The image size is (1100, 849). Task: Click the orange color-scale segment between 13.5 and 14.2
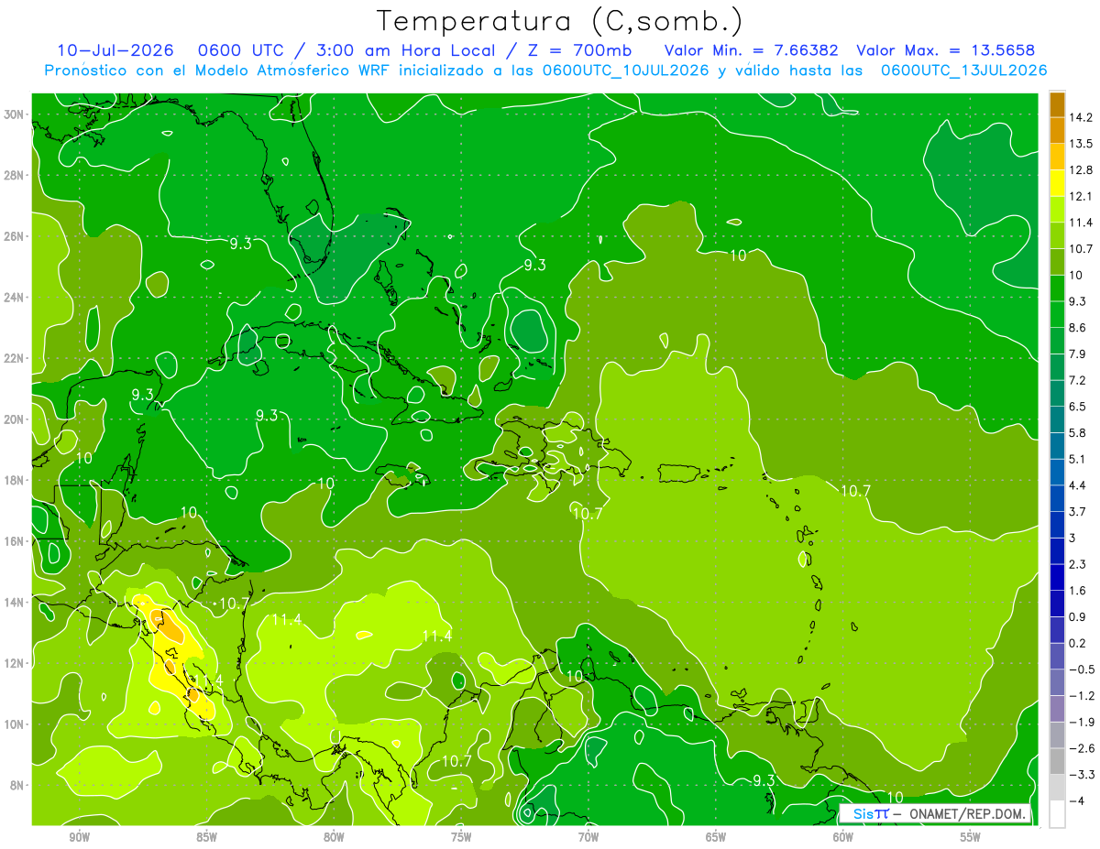(1057, 130)
